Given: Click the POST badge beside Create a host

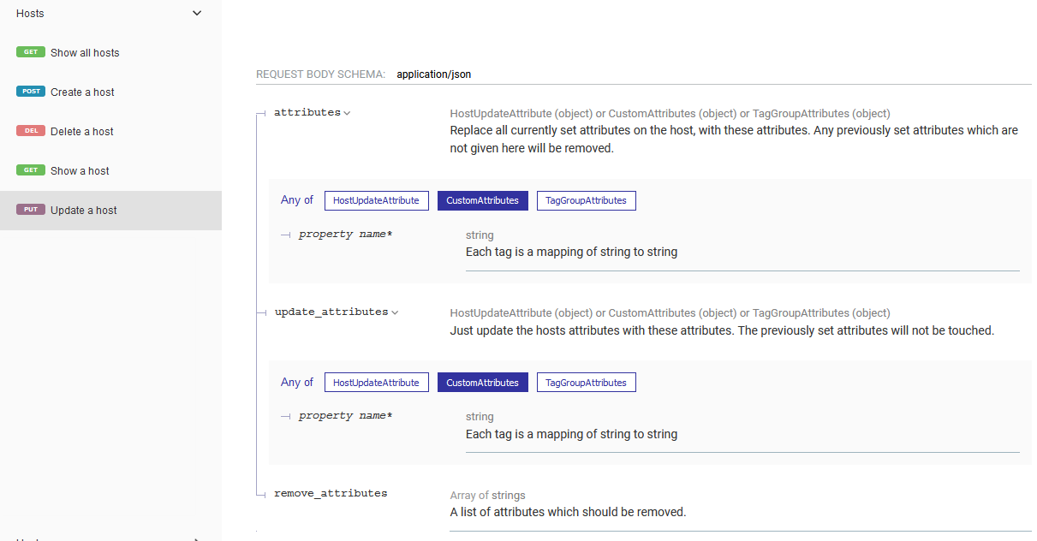Looking at the screenshot, I should point(31,92).
